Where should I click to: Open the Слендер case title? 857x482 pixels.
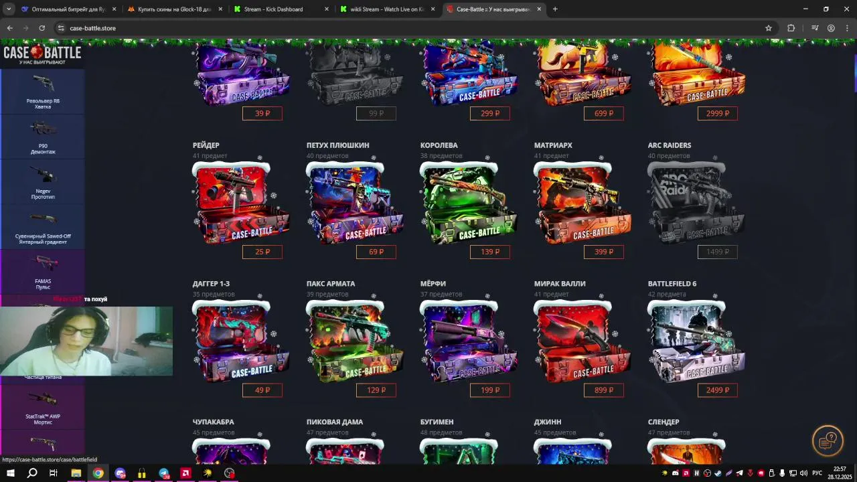(x=664, y=422)
